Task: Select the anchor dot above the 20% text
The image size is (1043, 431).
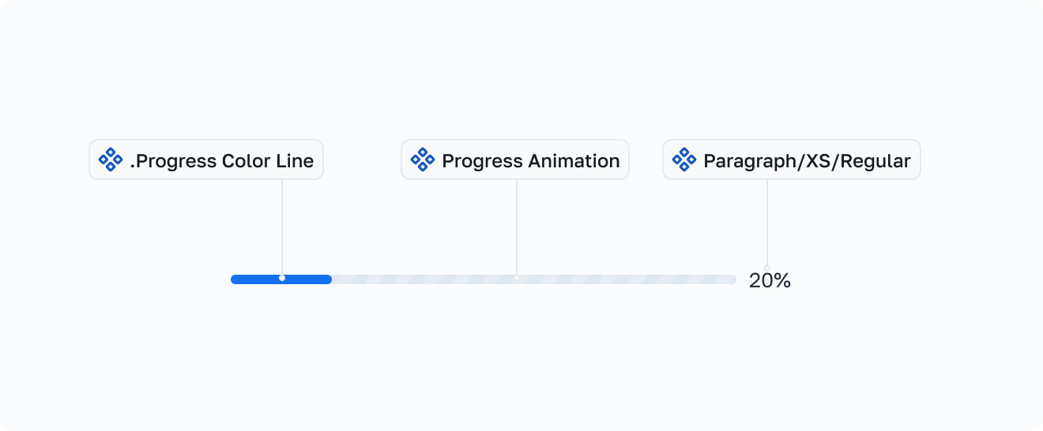Action: [767, 268]
